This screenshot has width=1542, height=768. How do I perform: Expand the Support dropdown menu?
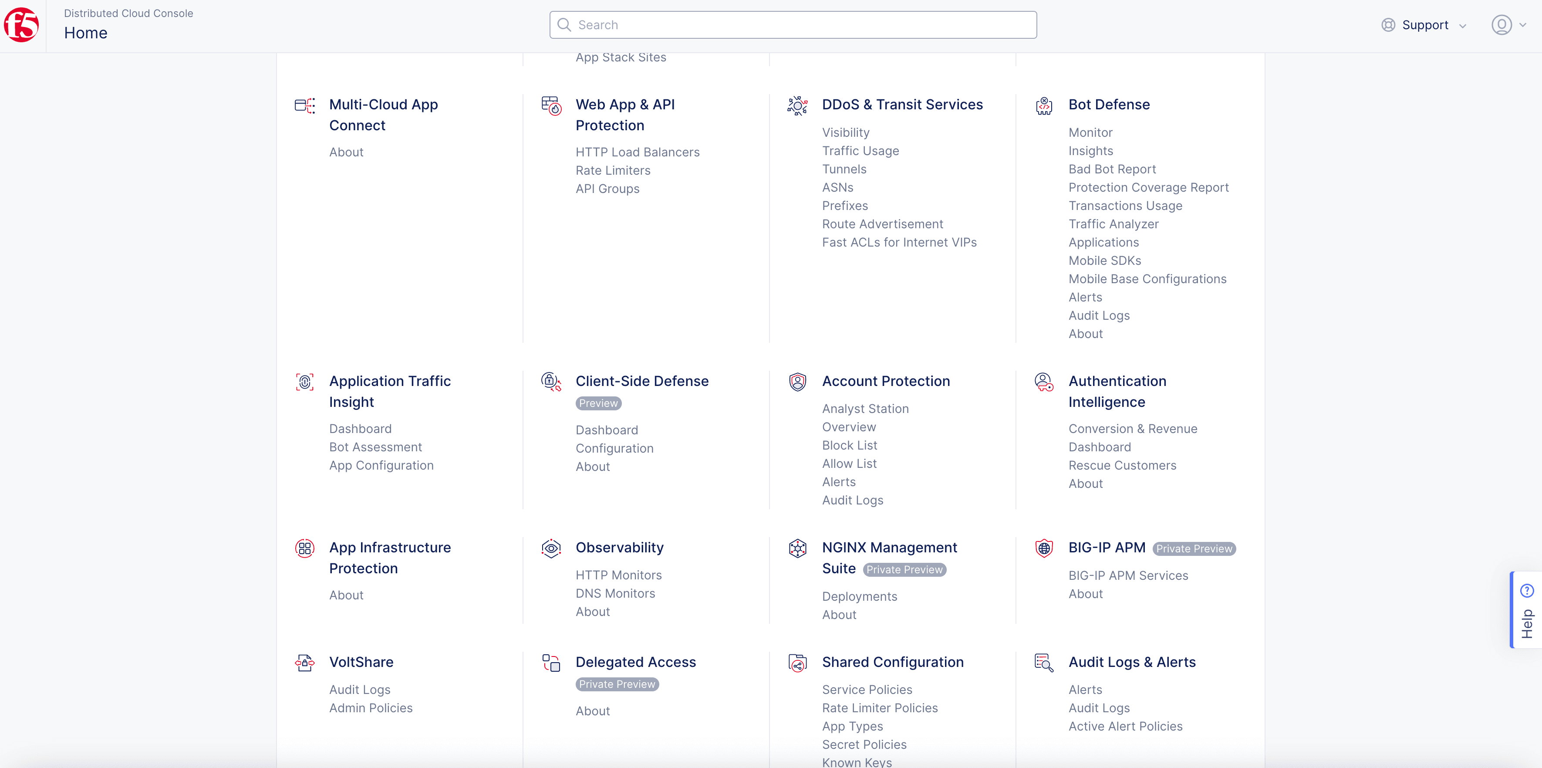coord(1425,25)
